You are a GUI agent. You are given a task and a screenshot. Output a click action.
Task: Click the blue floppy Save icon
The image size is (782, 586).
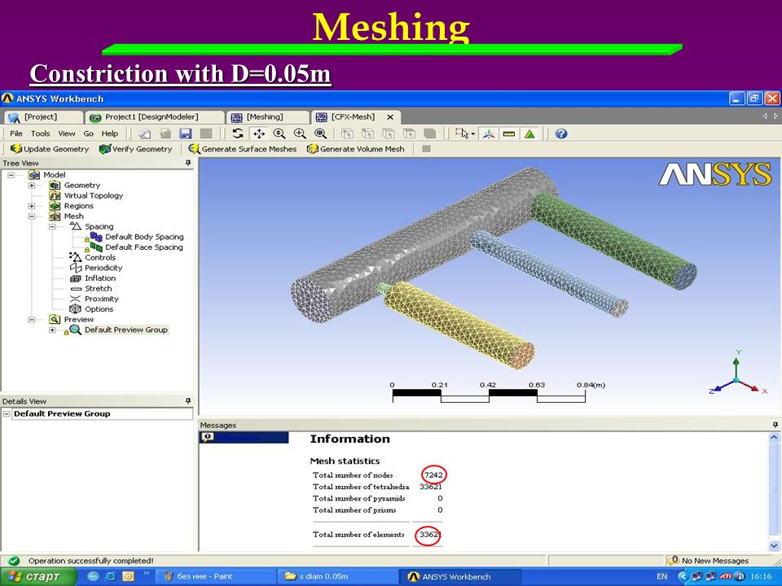point(186,133)
